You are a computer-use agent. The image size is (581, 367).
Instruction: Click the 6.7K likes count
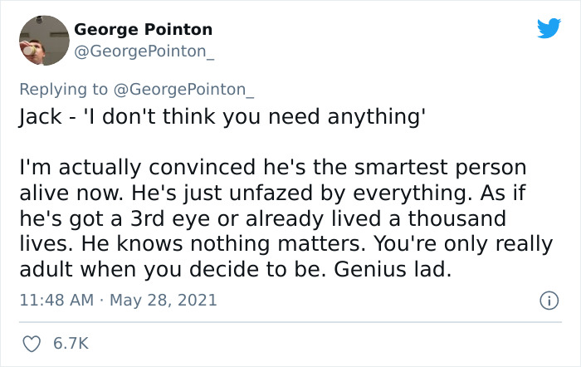tap(70, 343)
